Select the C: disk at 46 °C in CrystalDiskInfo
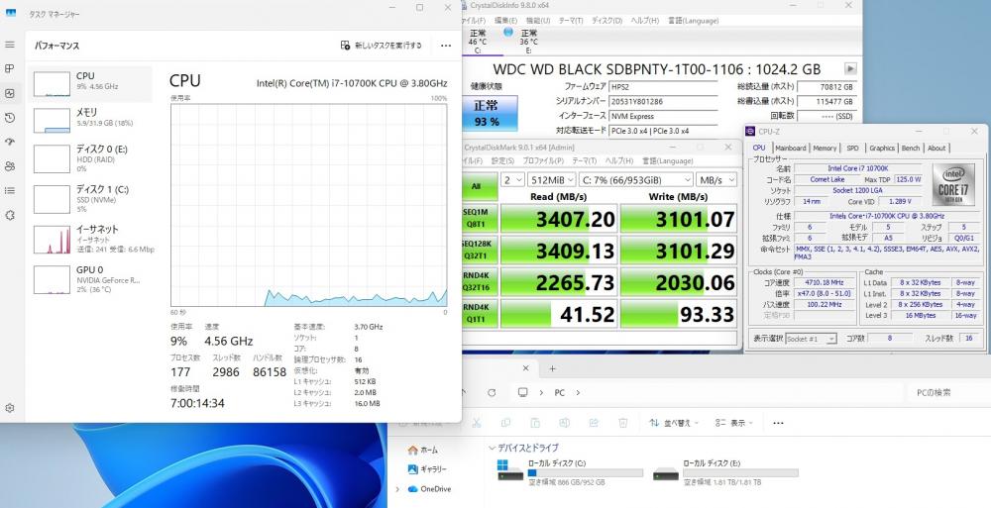 pos(478,41)
